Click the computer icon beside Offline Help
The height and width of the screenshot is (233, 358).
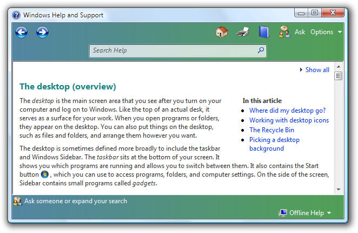tap(283, 213)
